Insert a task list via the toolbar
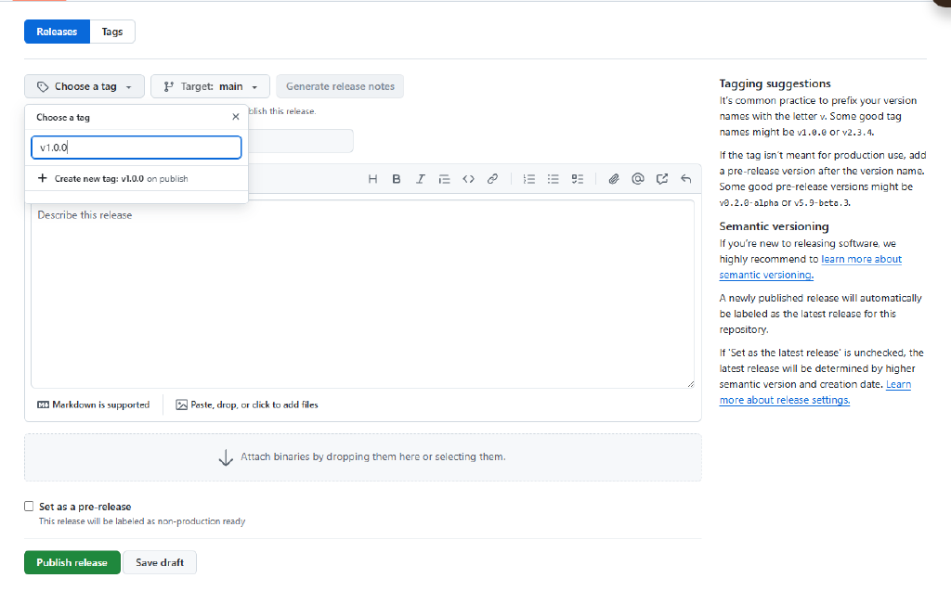This screenshot has height=591, width=951. point(577,178)
